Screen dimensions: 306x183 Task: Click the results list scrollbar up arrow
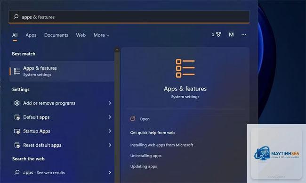pos(117,50)
